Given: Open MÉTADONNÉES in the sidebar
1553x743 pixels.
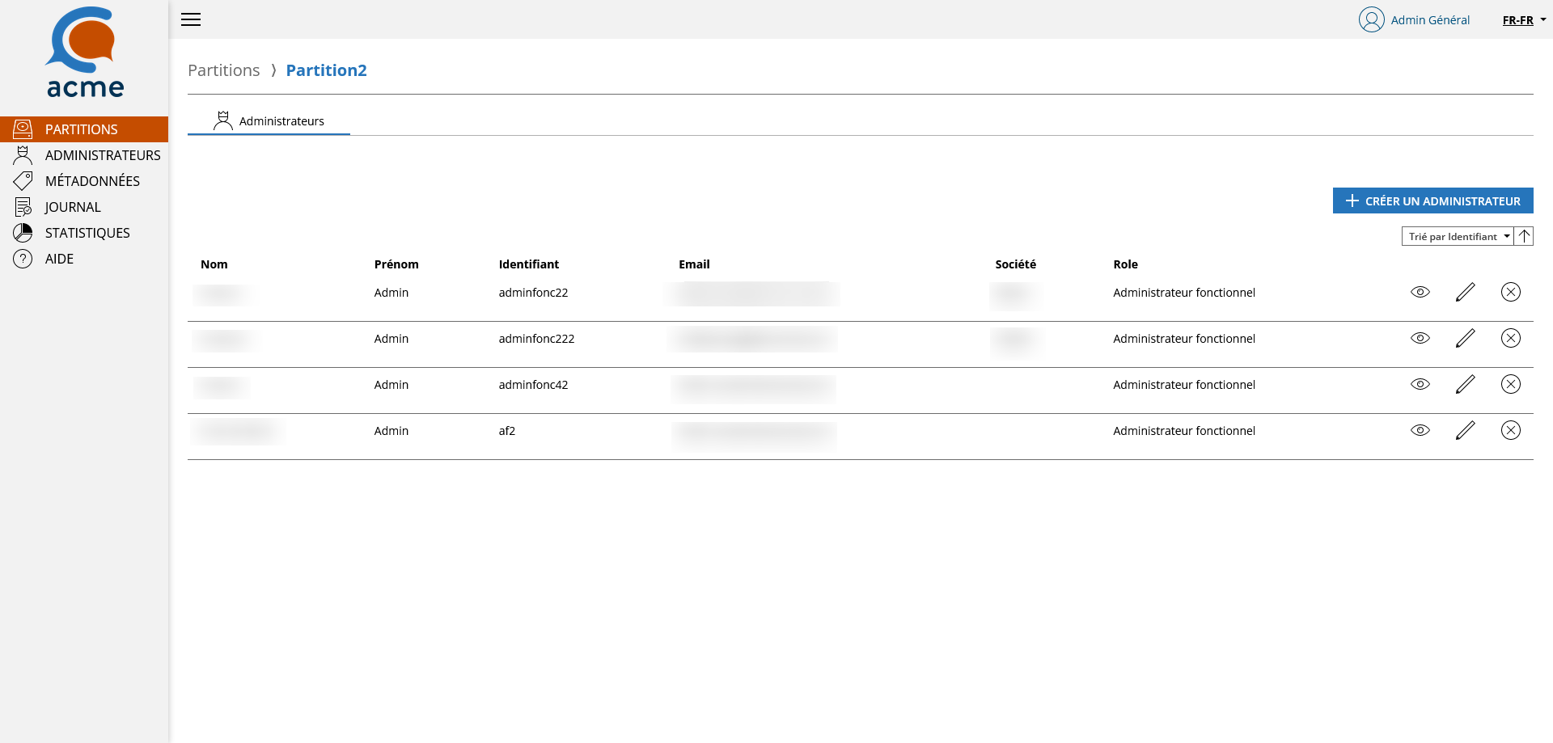Looking at the screenshot, I should pyautogui.click(x=84, y=181).
